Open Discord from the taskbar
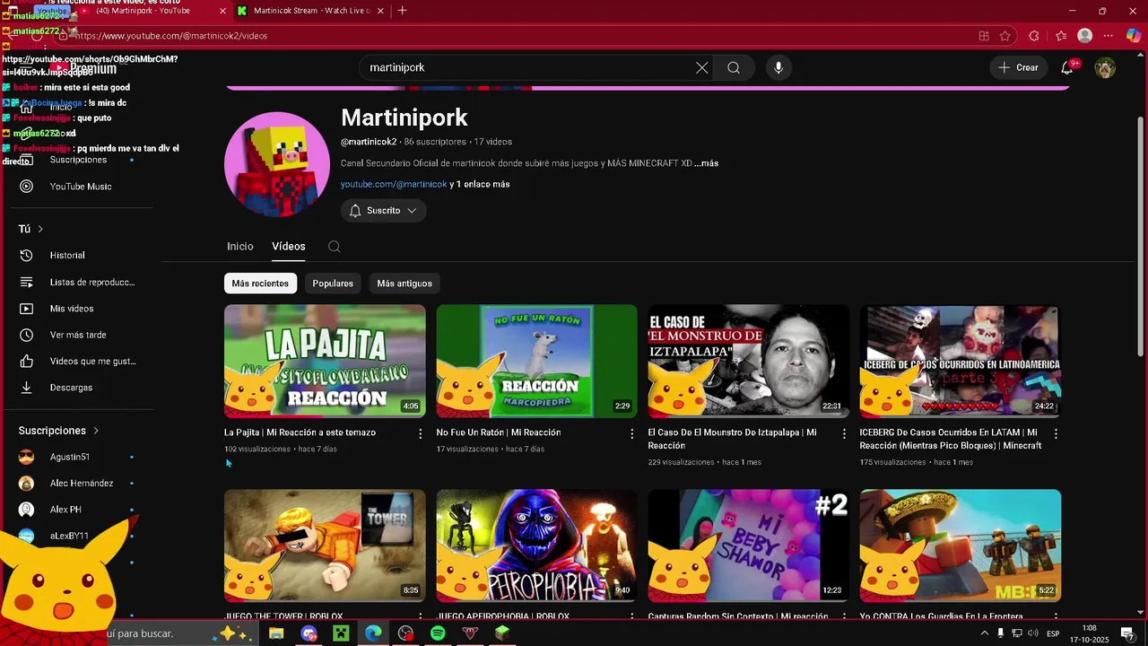The width and height of the screenshot is (1148, 646). click(x=309, y=633)
